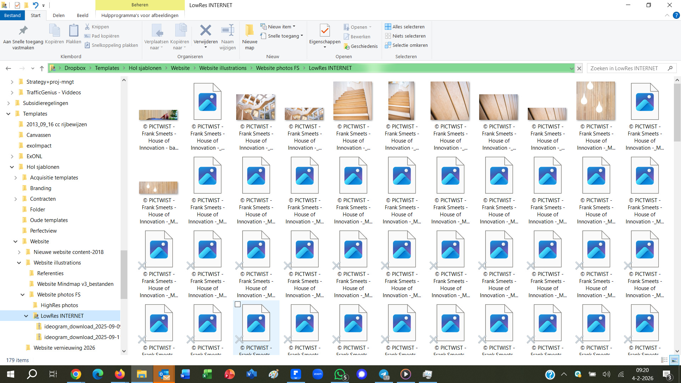Expand the Acquisitie templates folder
Image resolution: width=681 pixels, height=383 pixels.
(x=16, y=178)
